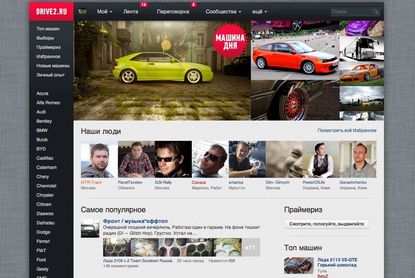
Task: Open the green car of the day photo
Action: tap(162, 71)
